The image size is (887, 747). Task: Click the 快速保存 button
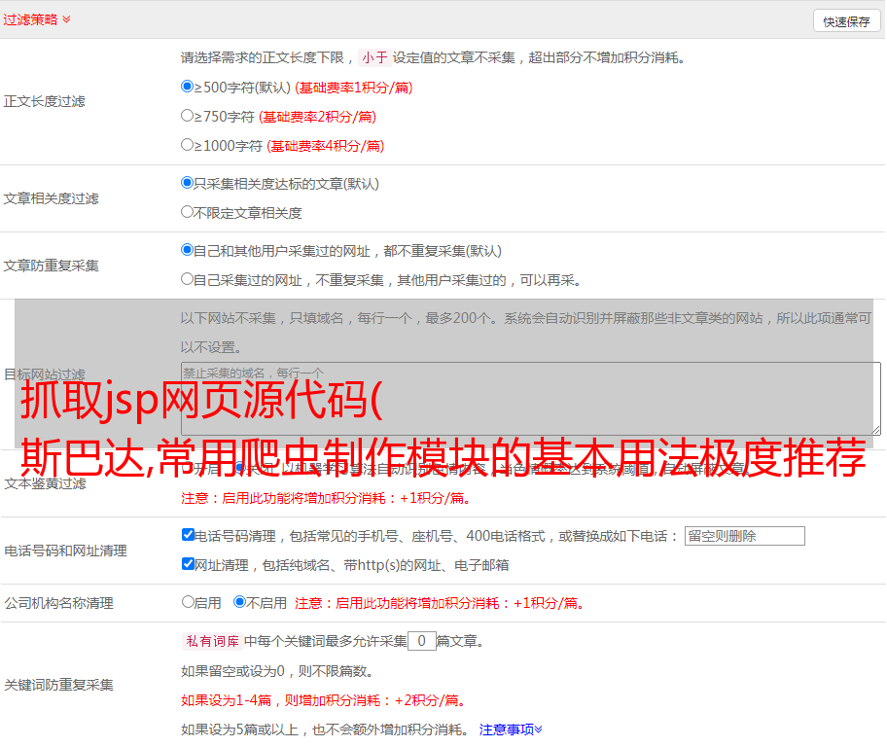[x=846, y=21]
